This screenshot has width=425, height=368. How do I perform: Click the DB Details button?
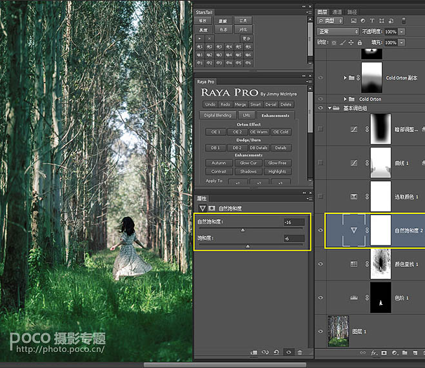point(259,148)
